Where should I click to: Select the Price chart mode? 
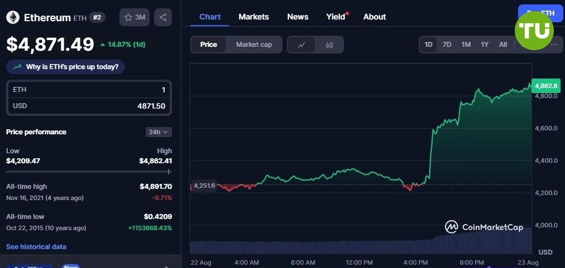coord(209,45)
